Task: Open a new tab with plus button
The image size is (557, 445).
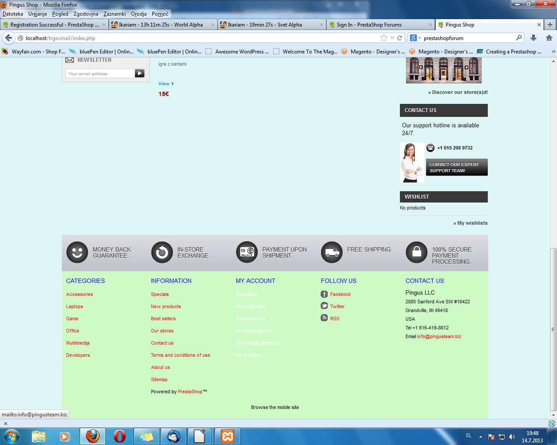Action: click(x=550, y=25)
